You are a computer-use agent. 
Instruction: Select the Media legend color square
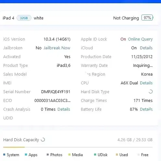pos(69,155)
